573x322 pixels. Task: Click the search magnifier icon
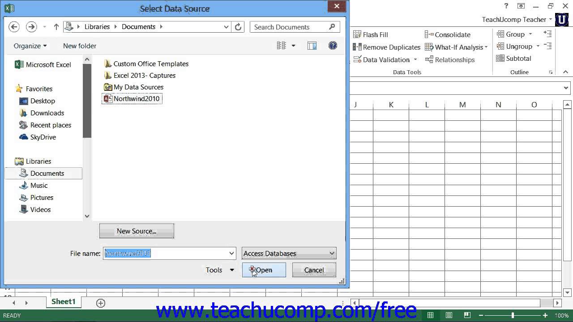(332, 27)
